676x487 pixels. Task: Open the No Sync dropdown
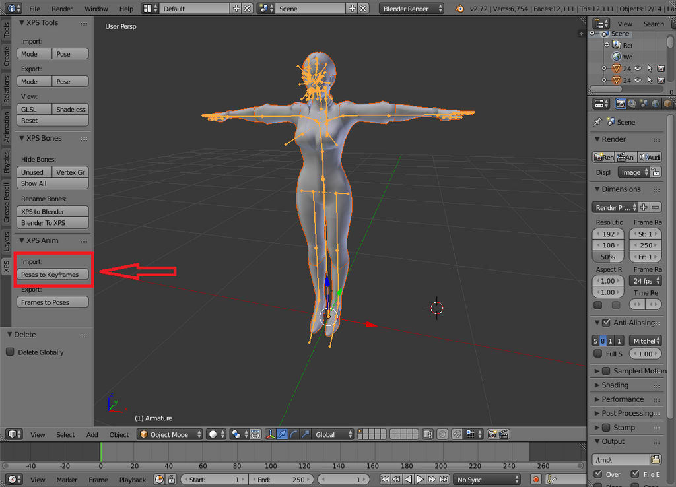487,479
